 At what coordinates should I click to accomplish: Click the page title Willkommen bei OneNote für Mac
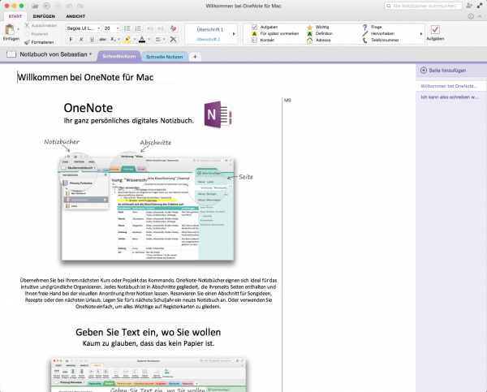(x=85, y=77)
